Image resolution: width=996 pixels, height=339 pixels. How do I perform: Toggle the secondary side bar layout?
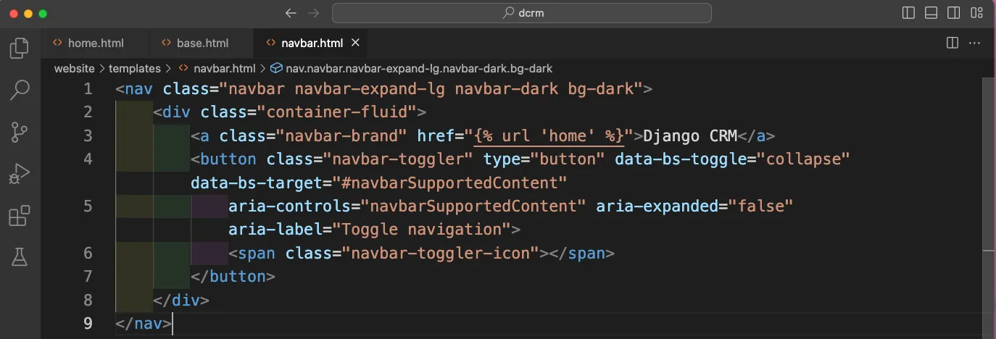(954, 13)
